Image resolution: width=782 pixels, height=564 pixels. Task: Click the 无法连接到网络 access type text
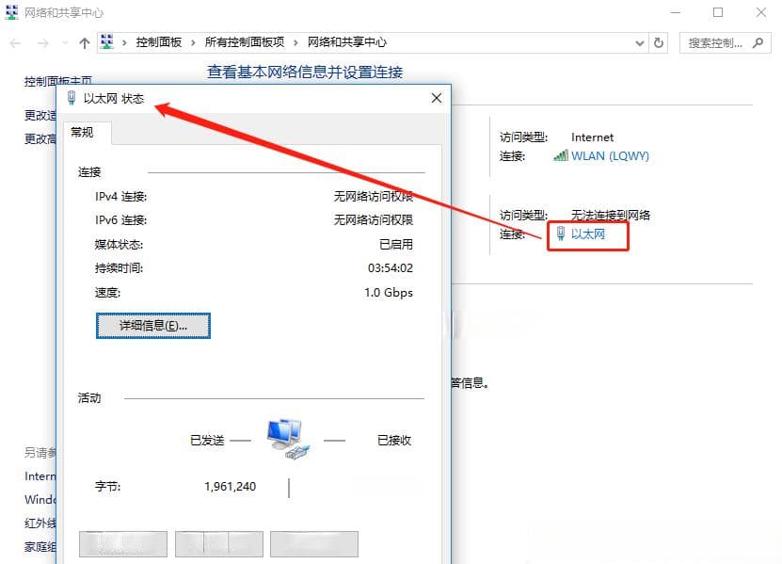611,215
